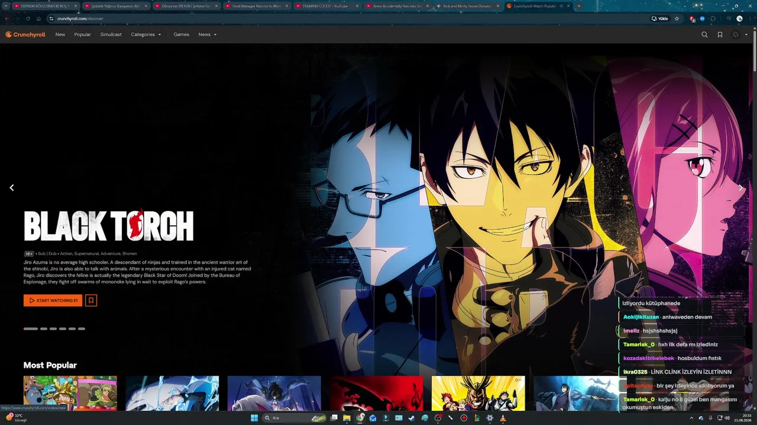The width and height of the screenshot is (757, 425).
Task: Click the Windows taskbar search box
Action: (294, 418)
